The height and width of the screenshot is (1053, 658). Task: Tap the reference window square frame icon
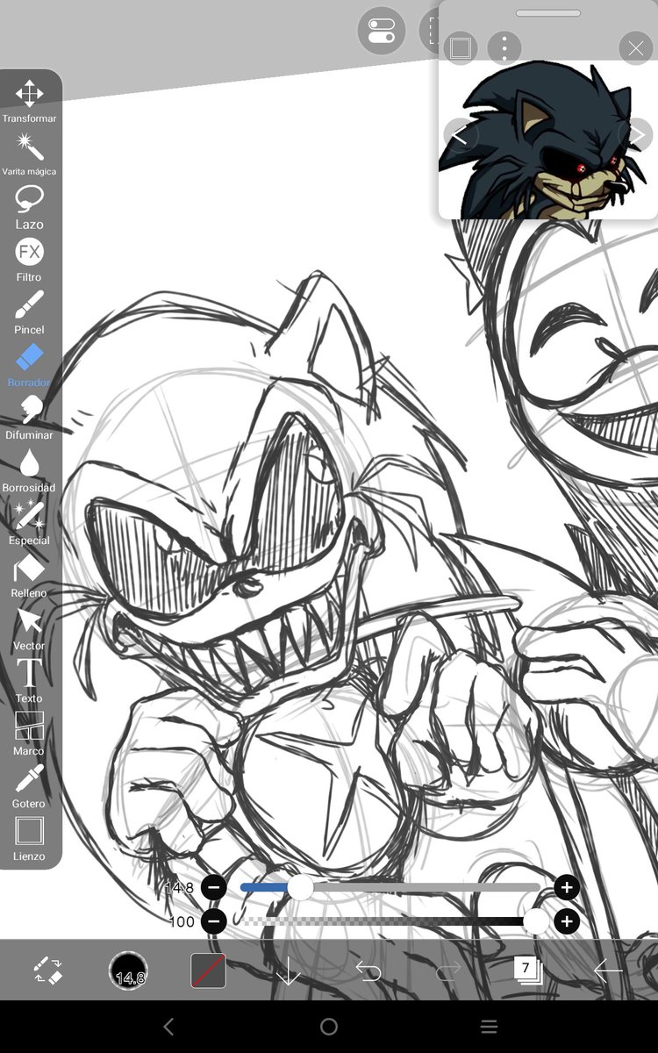(x=460, y=48)
